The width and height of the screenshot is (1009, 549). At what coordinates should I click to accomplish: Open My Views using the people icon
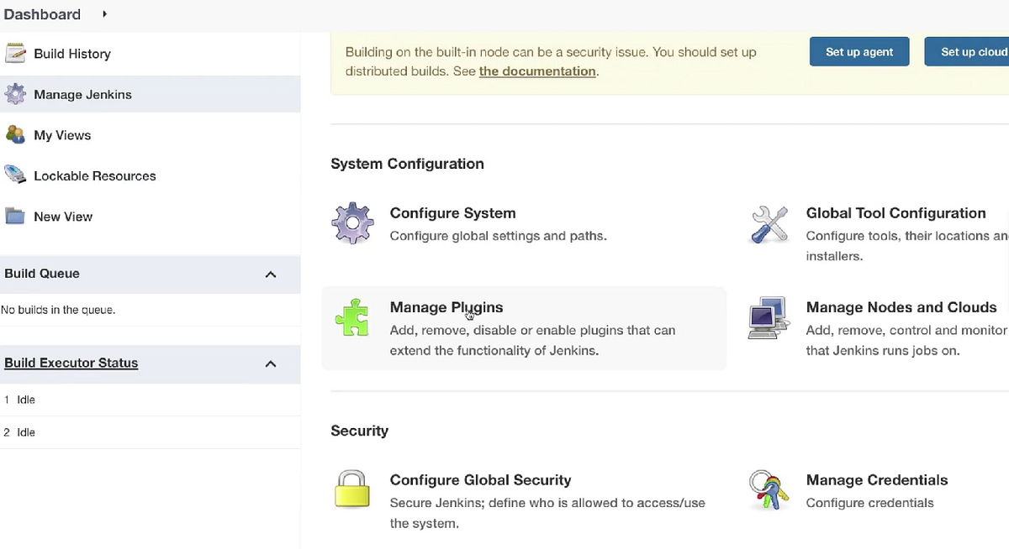coord(14,134)
